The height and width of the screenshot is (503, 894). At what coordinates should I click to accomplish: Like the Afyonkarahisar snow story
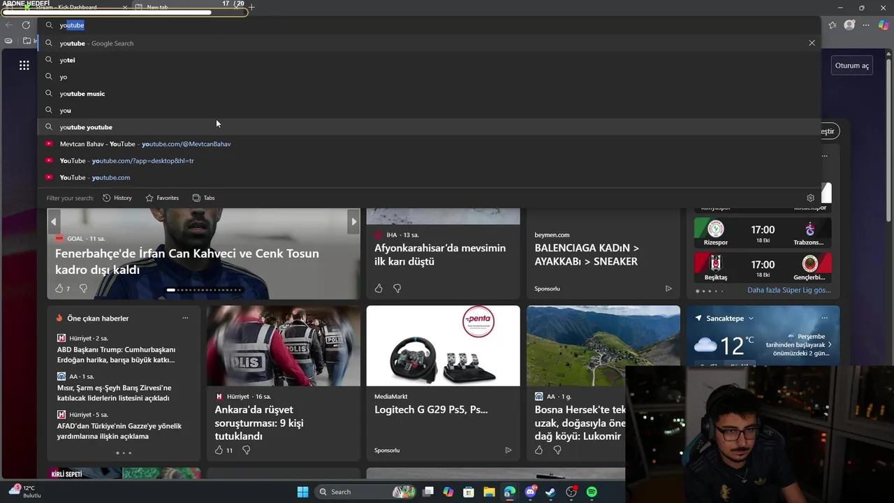tap(379, 289)
